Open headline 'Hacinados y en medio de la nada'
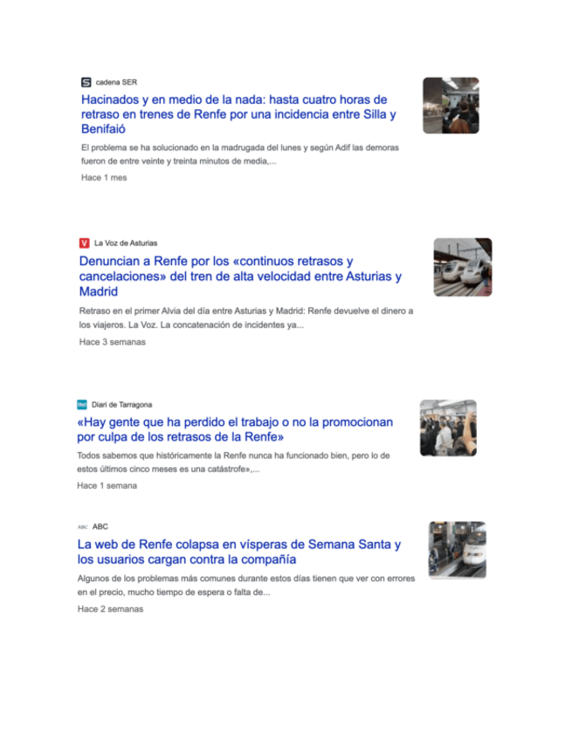This screenshot has height=740, width=572. pyautogui.click(x=238, y=114)
